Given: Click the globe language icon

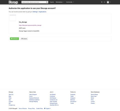Looking at the screenshot, I should (45, 108).
